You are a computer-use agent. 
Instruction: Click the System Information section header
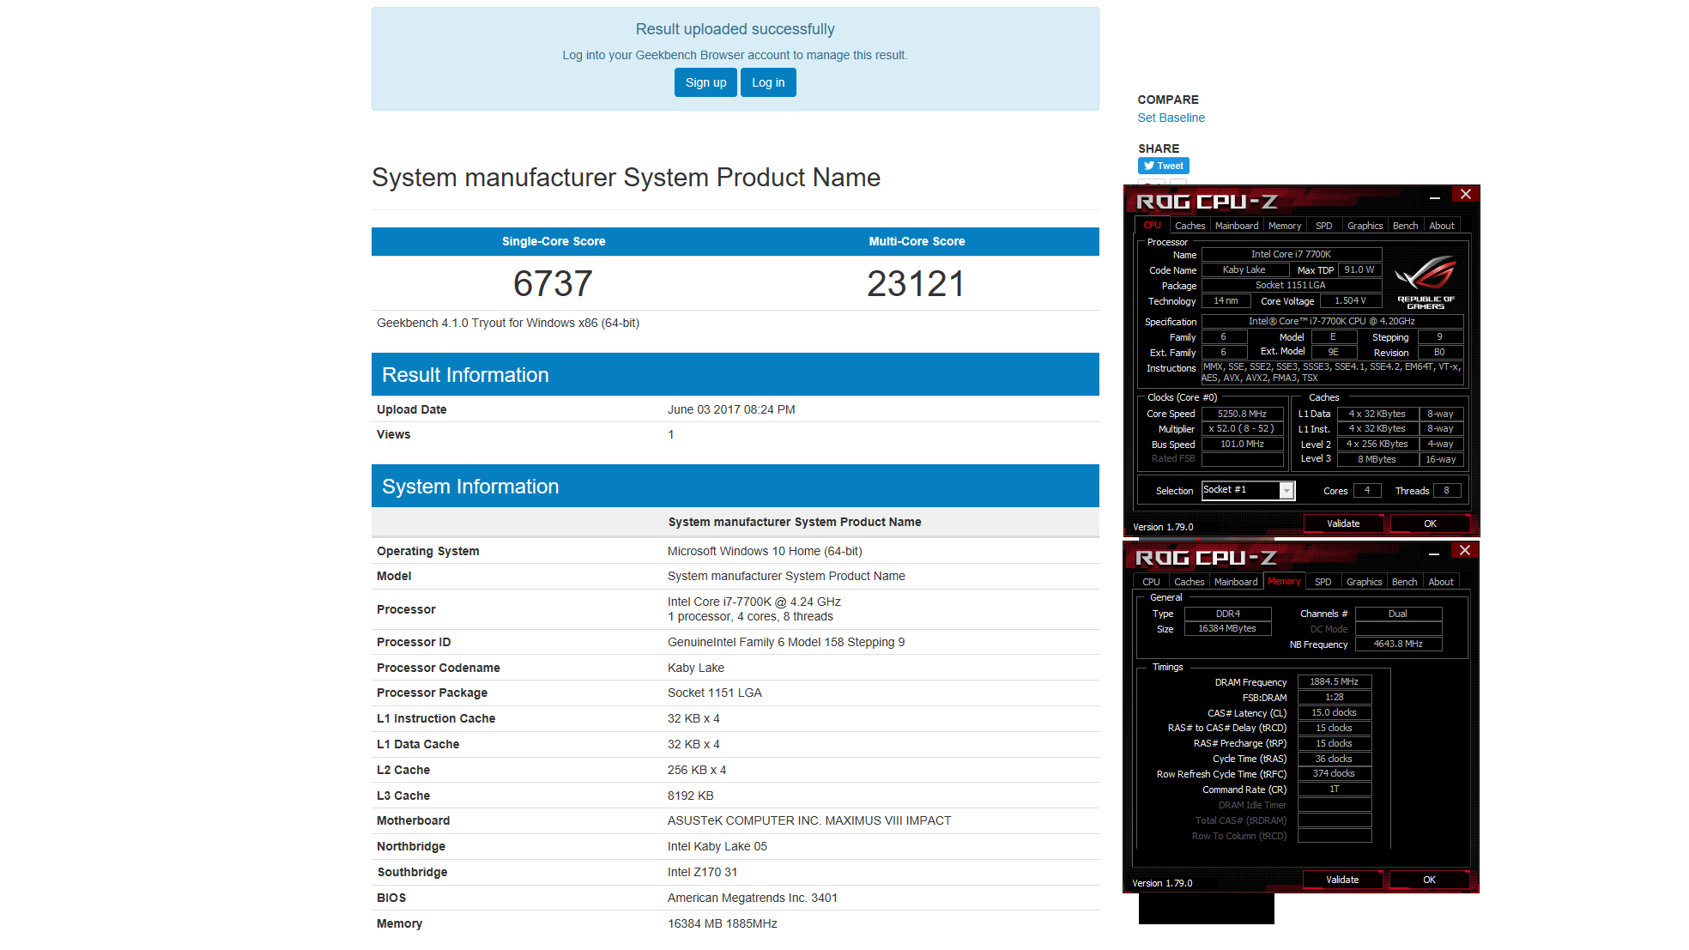735,486
